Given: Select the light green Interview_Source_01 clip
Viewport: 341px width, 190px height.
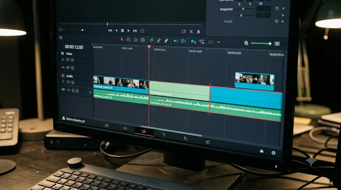Looking at the screenshot, I should point(179,90).
